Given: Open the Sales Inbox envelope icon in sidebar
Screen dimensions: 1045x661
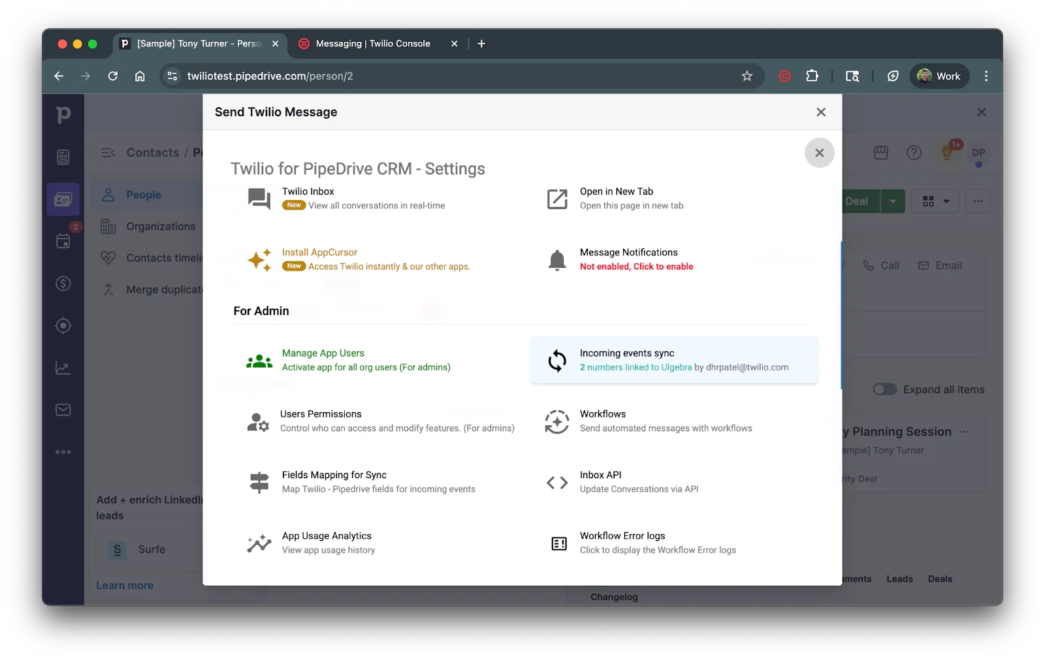Looking at the screenshot, I should tap(63, 410).
